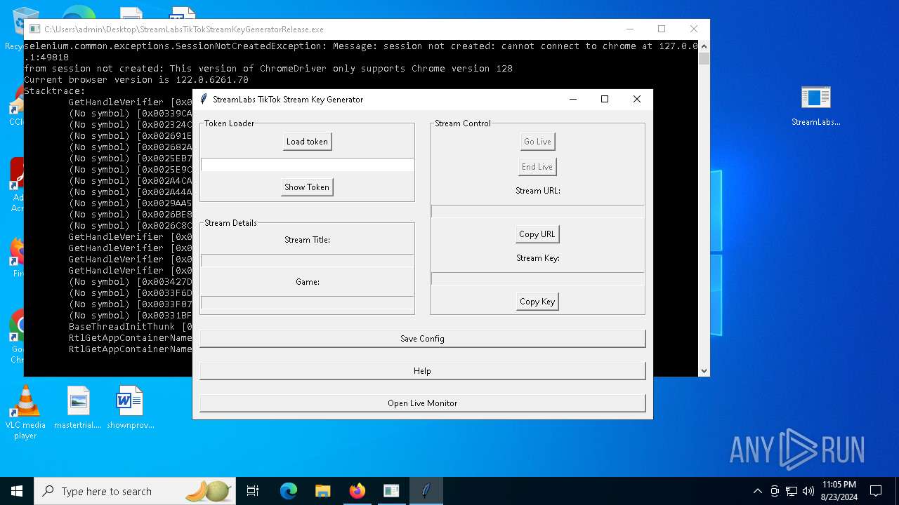Image resolution: width=899 pixels, height=505 pixels.
Task: Open the notification center icon
Action: coord(876,491)
